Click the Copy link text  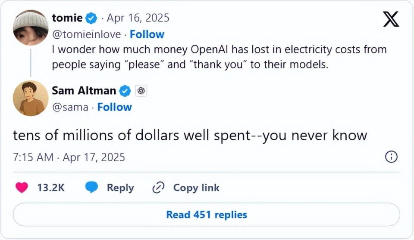click(x=196, y=188)
